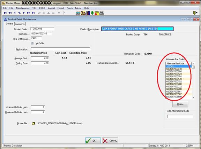Screen dimensions: 201x149
Task: Click the alternate bar code list scrollbar thumb
Action: point(193,67)
